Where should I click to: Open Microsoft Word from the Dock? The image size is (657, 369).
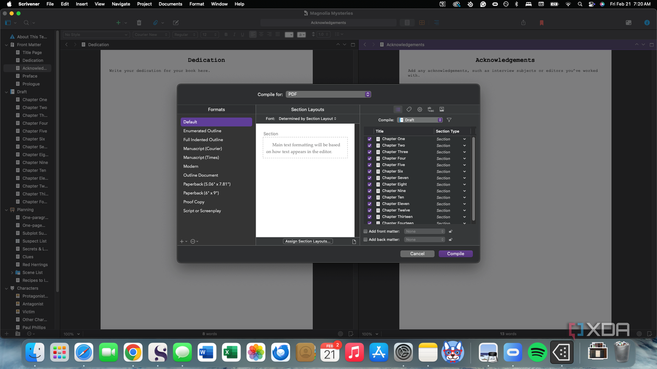(x=207, y=352)
